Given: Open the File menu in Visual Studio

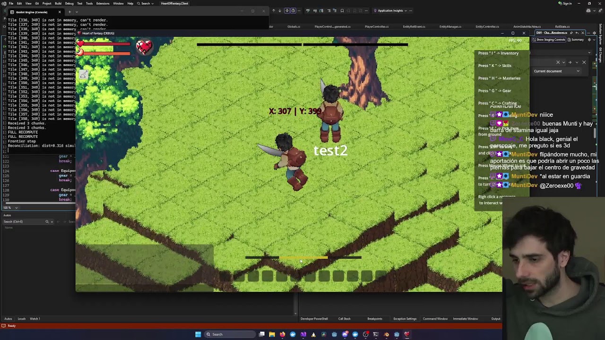Looking at the screenshot, I should [x=11, y=3].
